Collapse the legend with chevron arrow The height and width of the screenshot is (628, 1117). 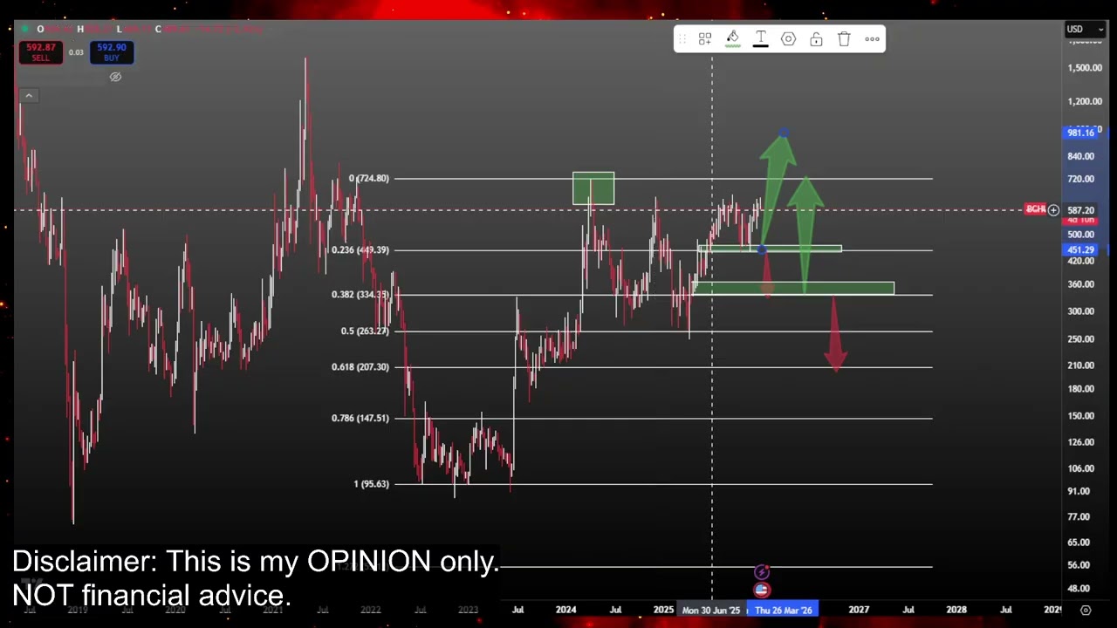29,96
